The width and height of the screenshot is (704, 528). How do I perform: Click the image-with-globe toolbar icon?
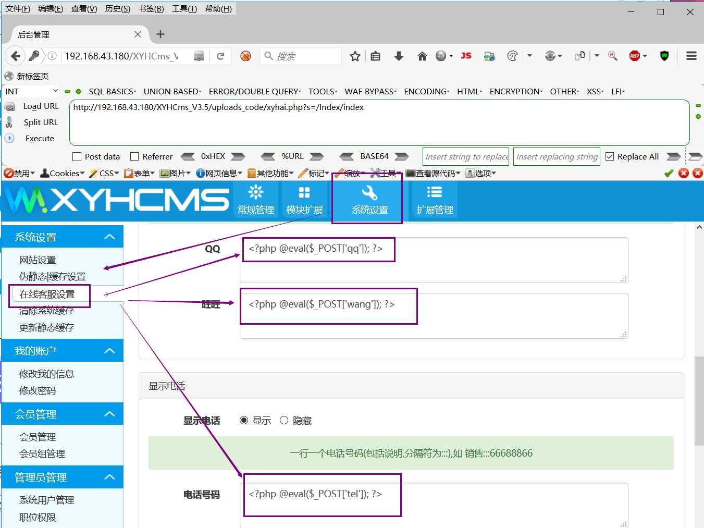pyautogui.click(x=489, y=56)
